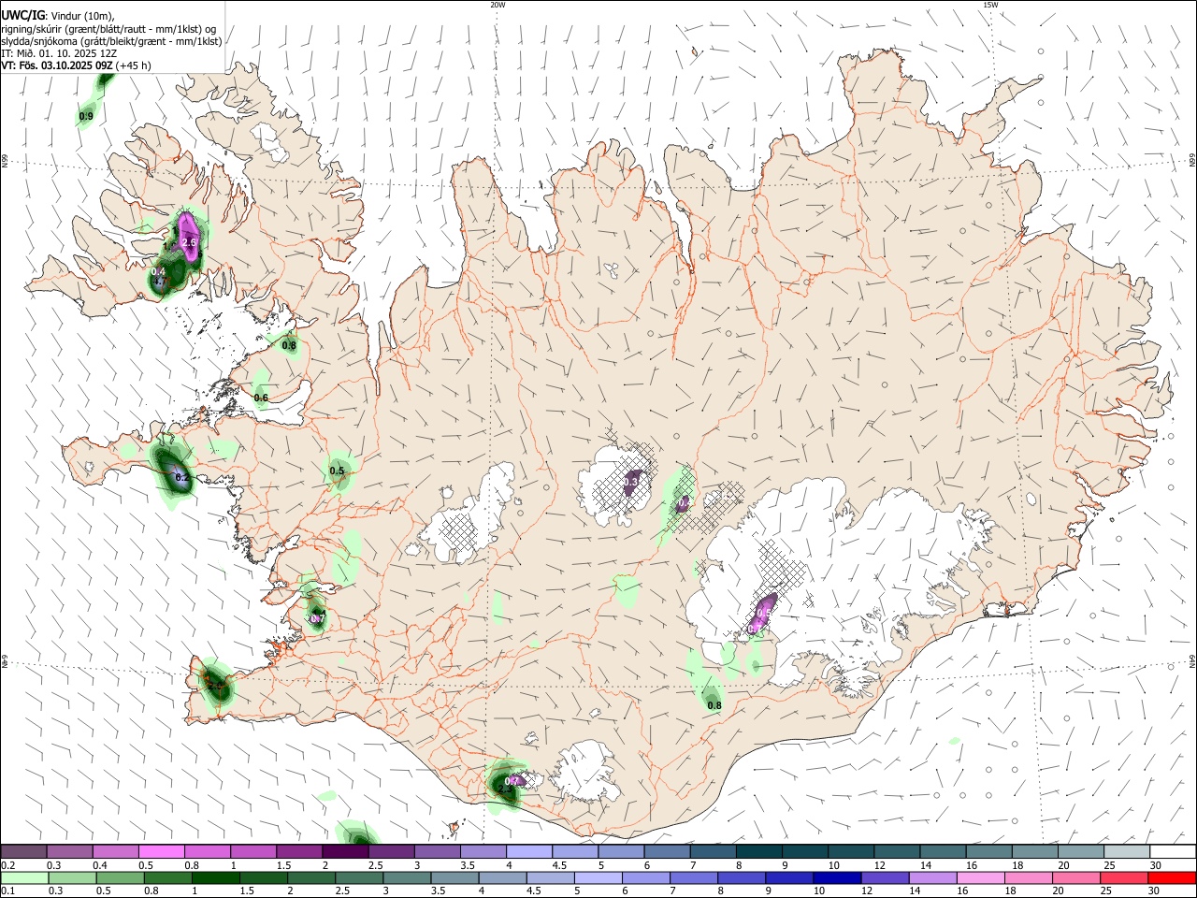Click the 2.3 precipitation value on south coast
The width and height of the screenshot is (1197, 898).
click(505, 790)
